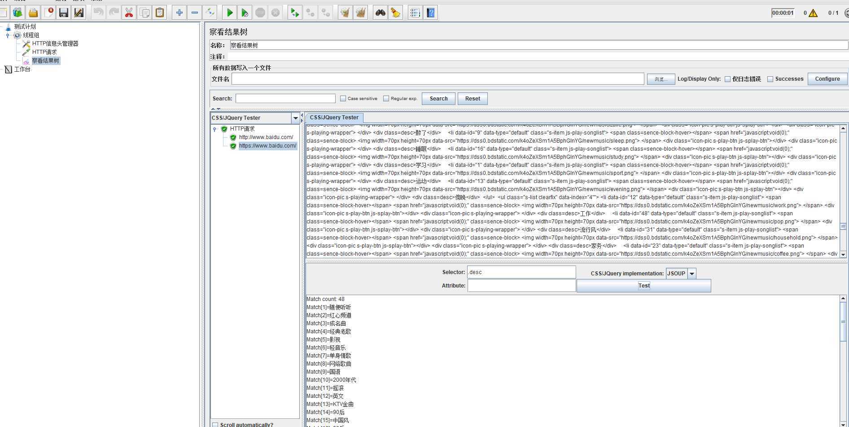Select 测试计划 in the tree

(25, 27)
